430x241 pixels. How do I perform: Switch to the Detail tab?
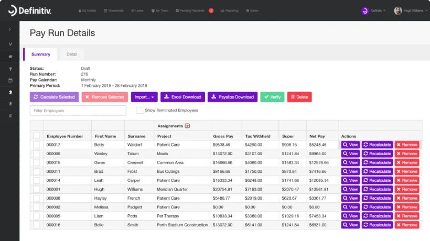click(72, 54)
